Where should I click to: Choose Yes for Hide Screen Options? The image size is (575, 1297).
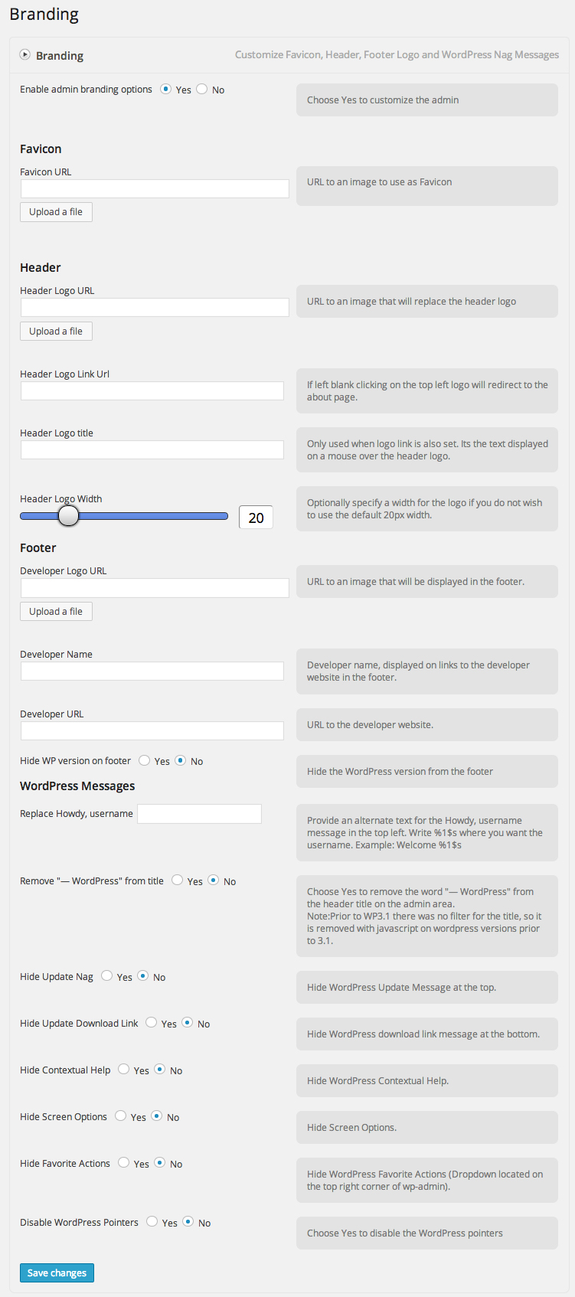(121, 1116)
